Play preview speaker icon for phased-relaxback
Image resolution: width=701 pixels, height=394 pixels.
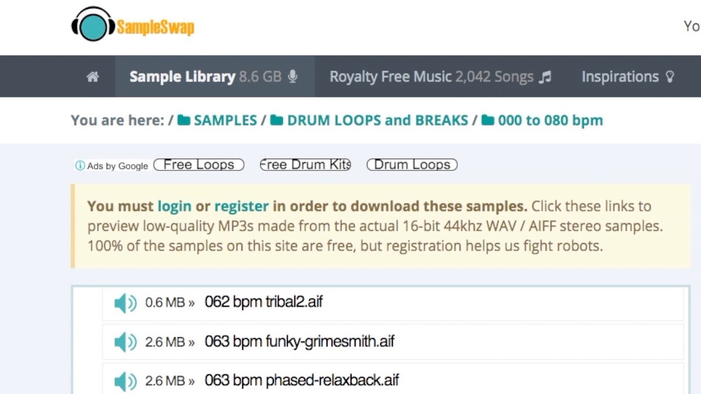pos(125,381)
